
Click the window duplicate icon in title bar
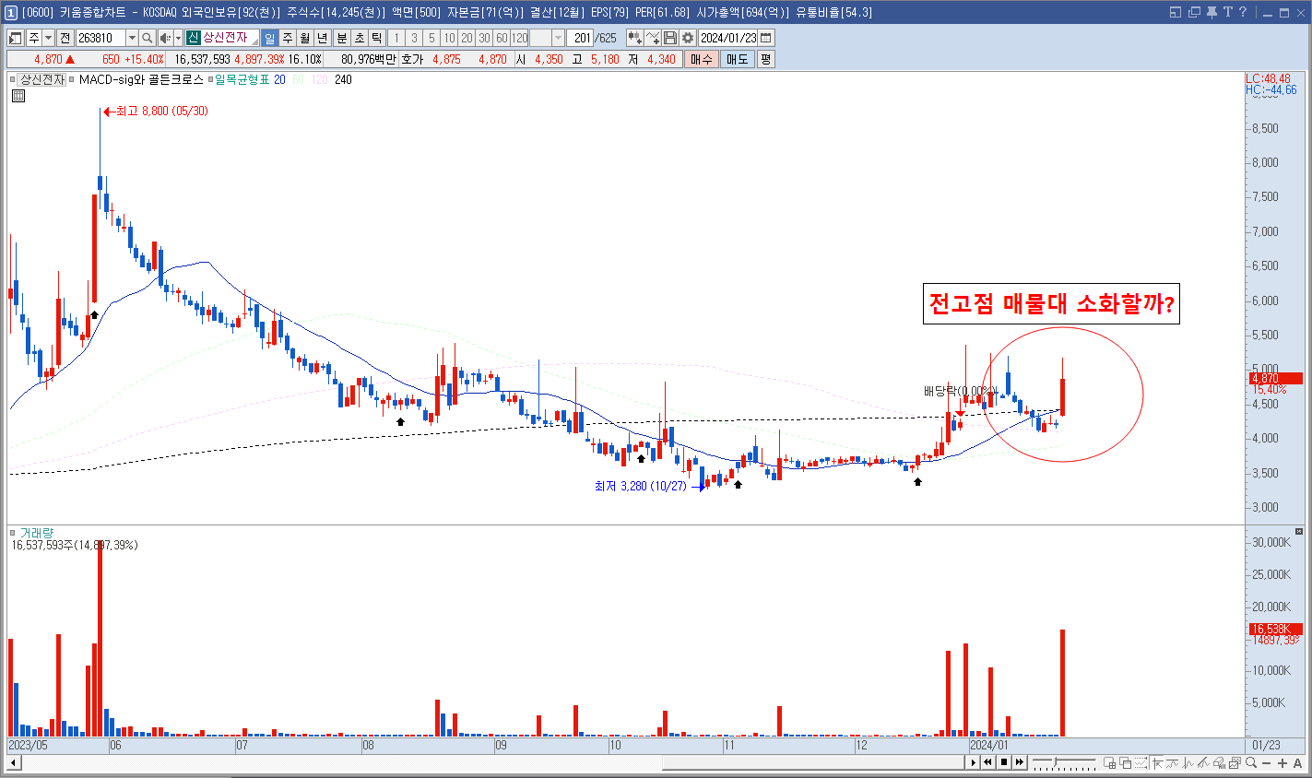[x=1194, y=12]
